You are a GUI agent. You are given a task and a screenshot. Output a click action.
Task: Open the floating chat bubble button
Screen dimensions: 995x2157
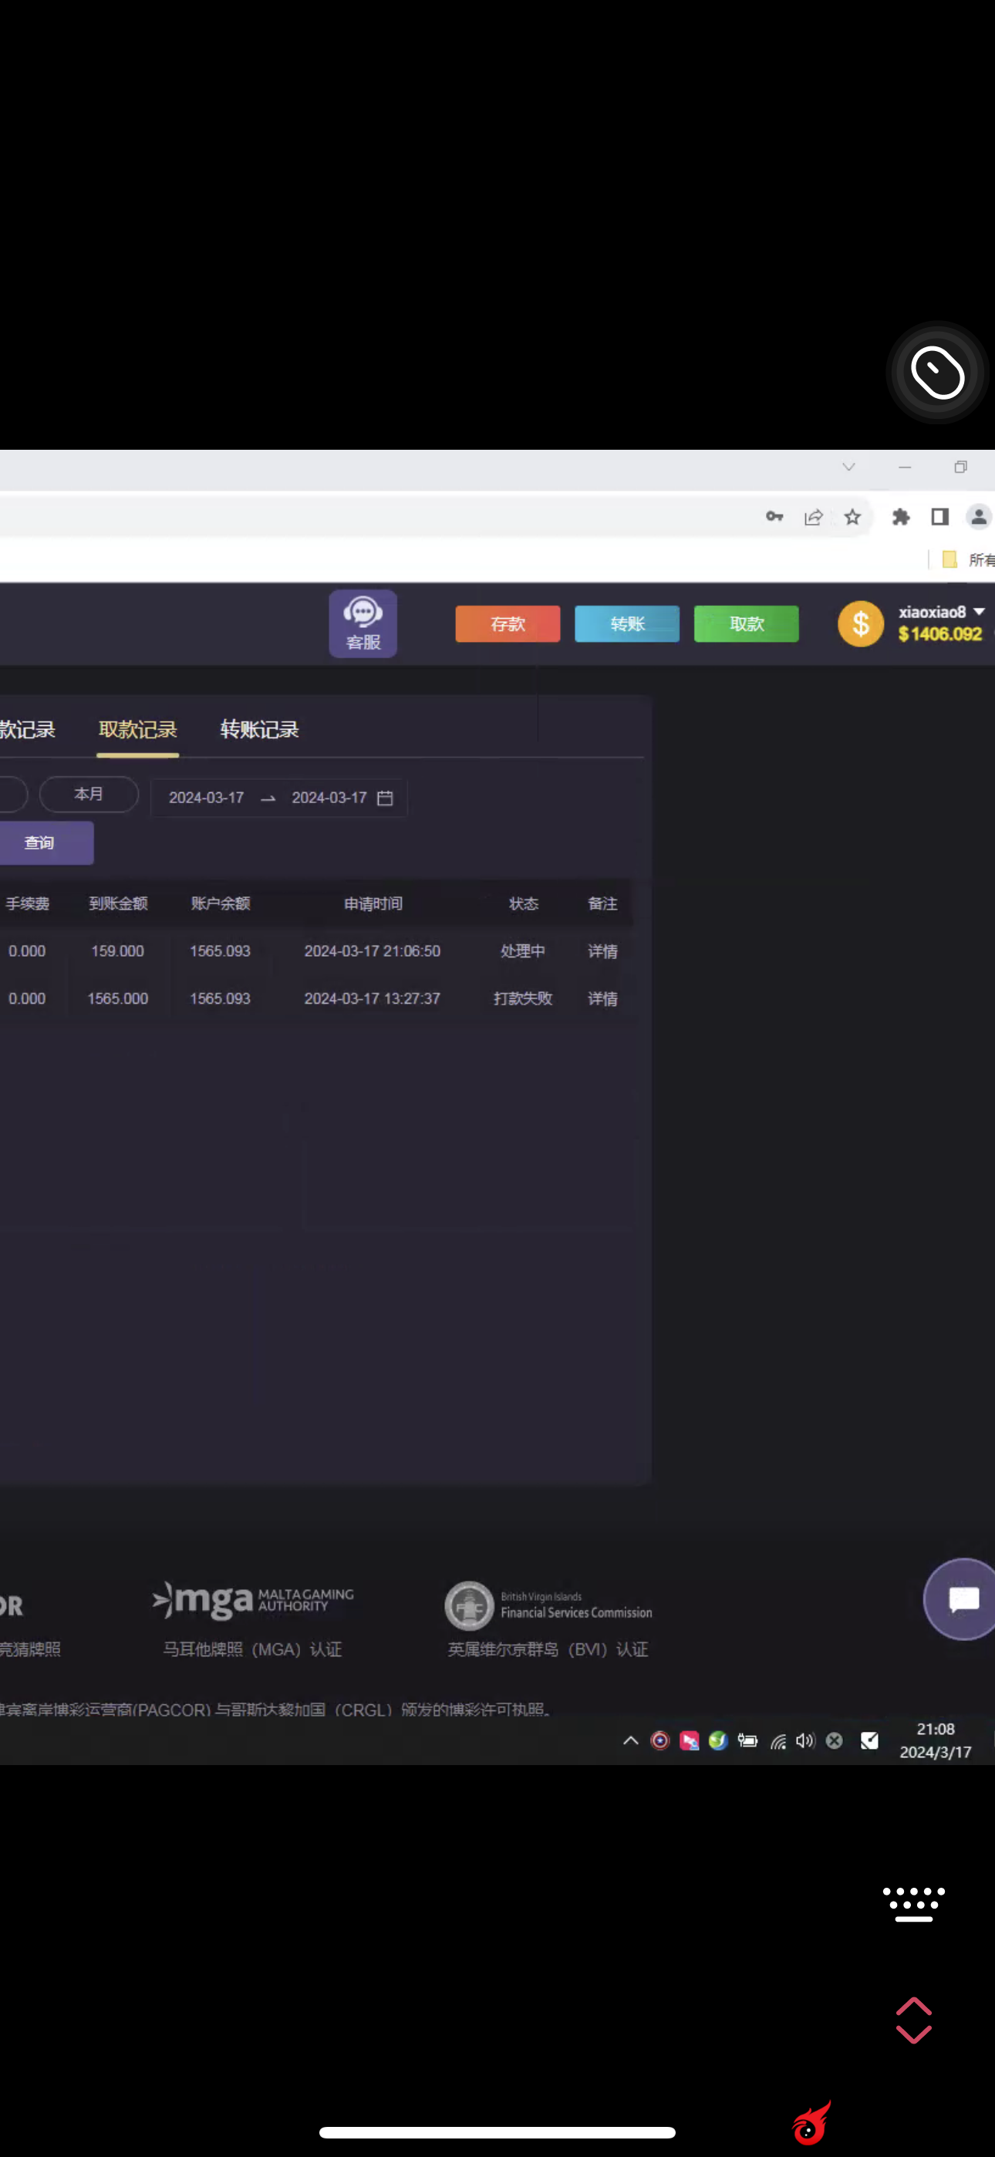point(963,1598)
